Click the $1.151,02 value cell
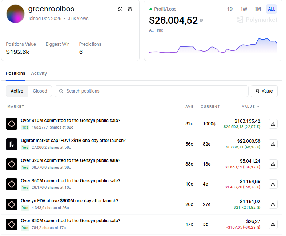Image resolution: width=286 pixels, height=236 pixels. coord(250,202)
